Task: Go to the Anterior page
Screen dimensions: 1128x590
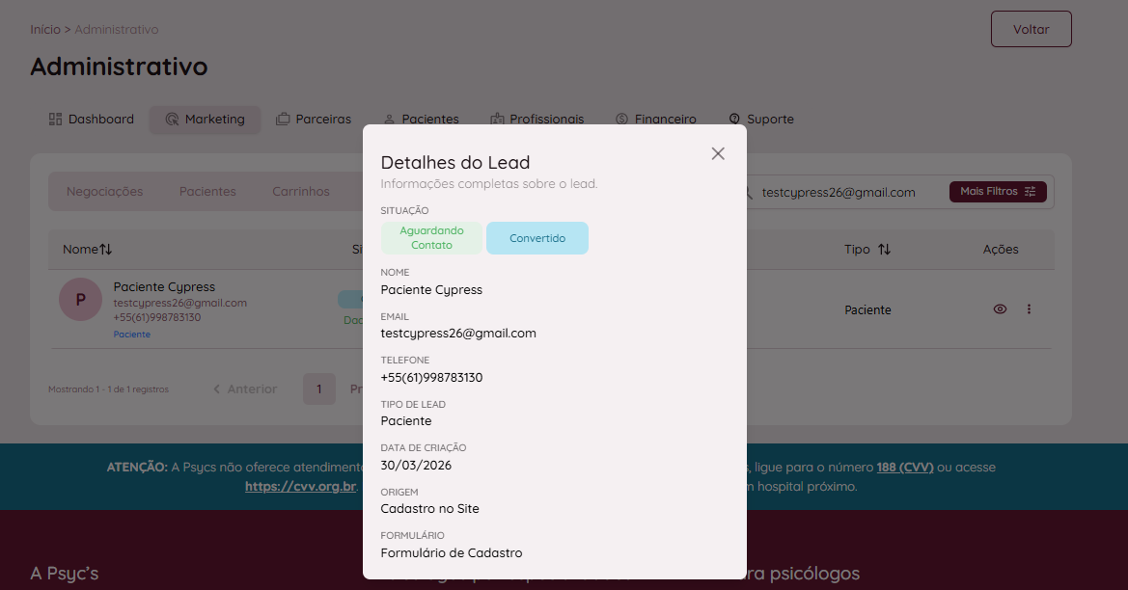Action: pos(245,389)
